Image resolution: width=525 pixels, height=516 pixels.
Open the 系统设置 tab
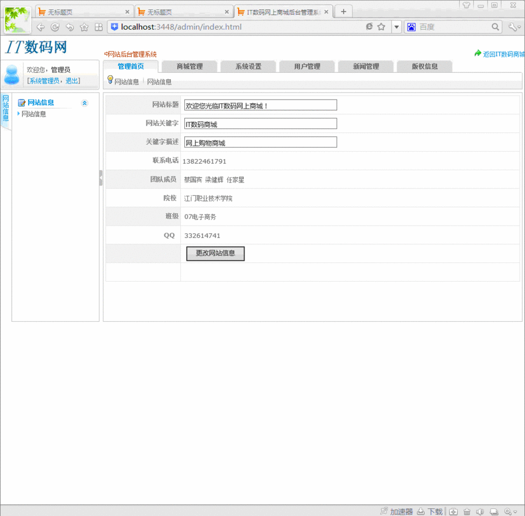pyautogui.click(x=248, y=66)
